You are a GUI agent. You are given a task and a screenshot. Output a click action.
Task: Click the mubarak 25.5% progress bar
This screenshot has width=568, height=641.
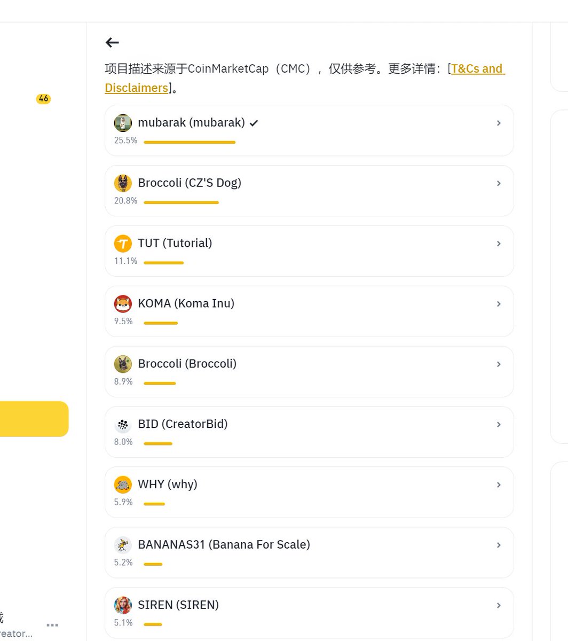pos(190,142)
